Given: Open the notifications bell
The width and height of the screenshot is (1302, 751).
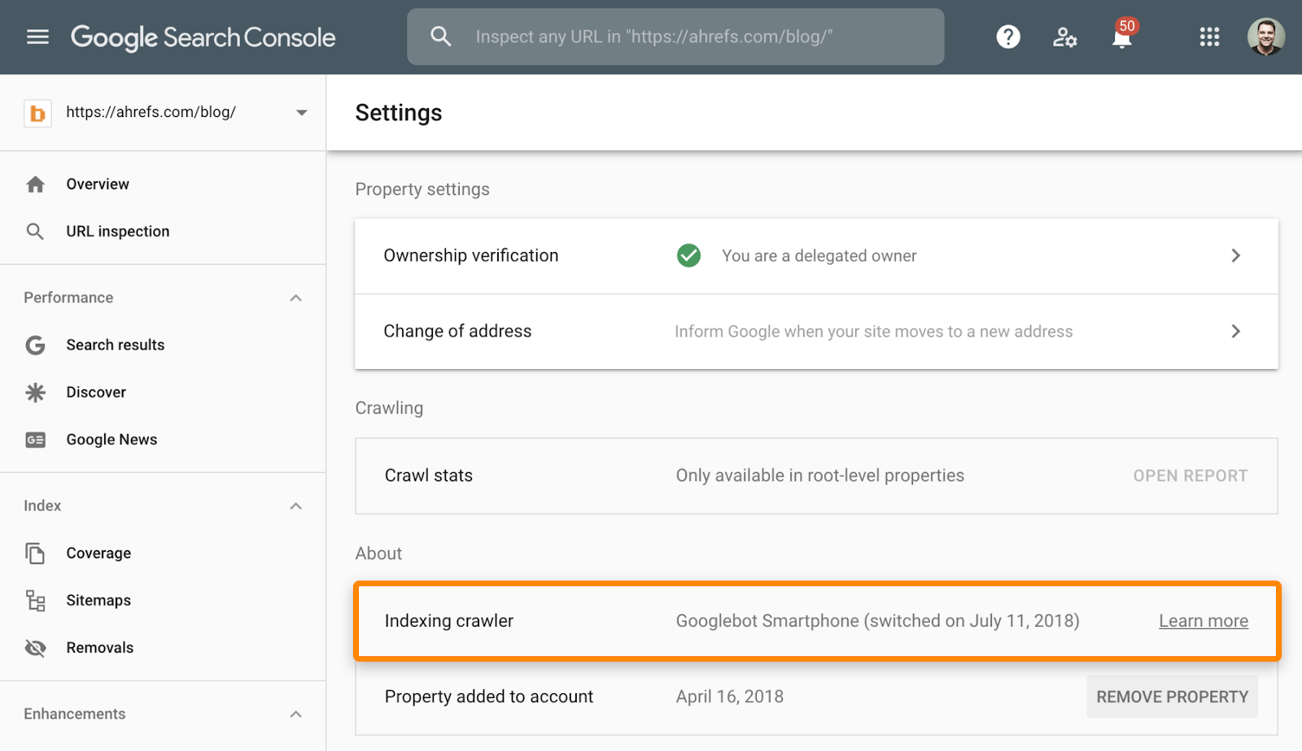Looking at the screenshot, I should (1122, 37).
